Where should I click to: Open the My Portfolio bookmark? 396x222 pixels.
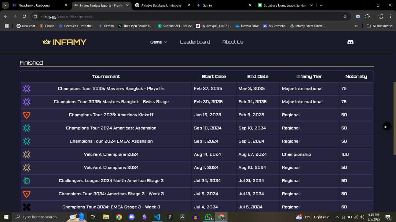(x=274, y=26)
